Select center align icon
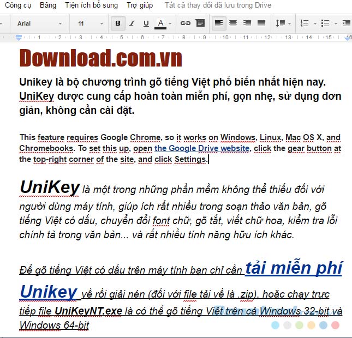The width and height of the screenshot is (352, 338). [233, 23]
